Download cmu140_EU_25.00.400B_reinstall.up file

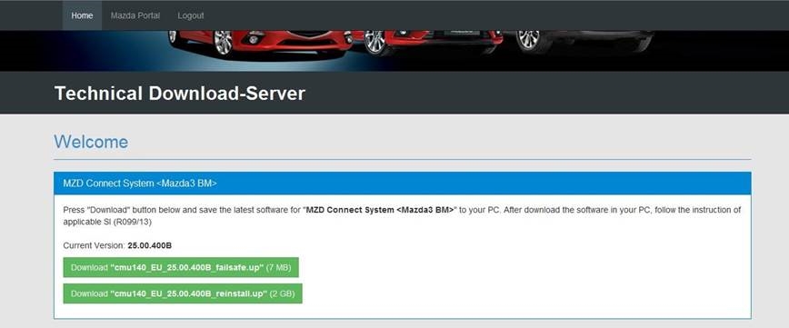click(x=183, y=293)
